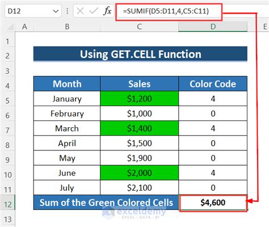Select the $1,000 sales cell
Viewport: 269px width, 227px height.
(139, 113)
